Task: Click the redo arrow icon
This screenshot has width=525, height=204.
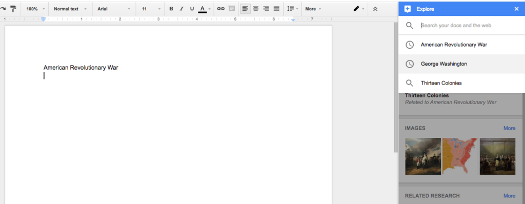Action: [3, 9]
